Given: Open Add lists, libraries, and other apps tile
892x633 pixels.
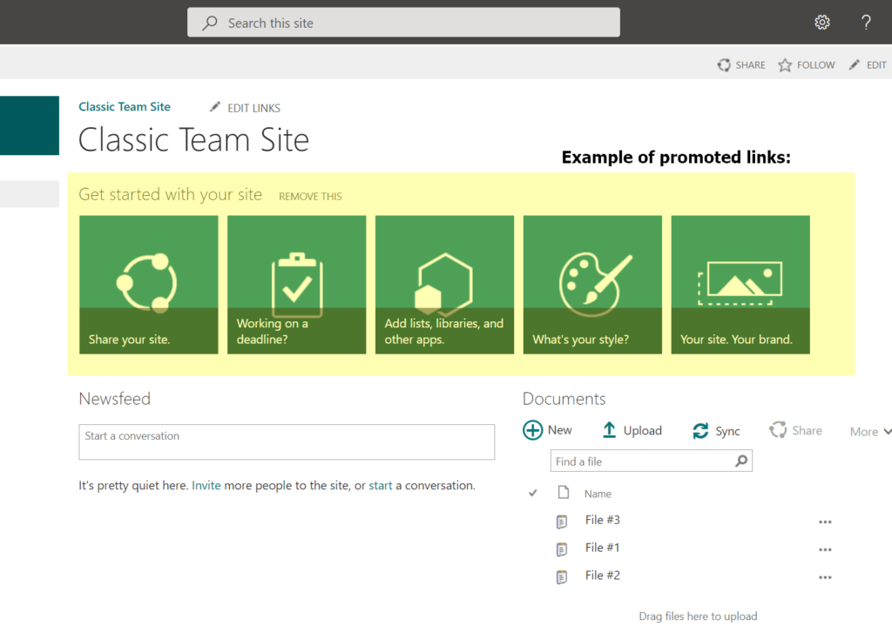Looking at the screenshot, I should (x=444, y=285).
